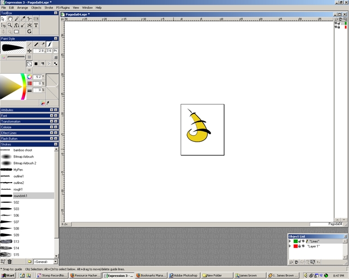Click the stroke opacity slider
Image resolution: width=349 pixels, height=279 pixels.
(x=16, y=57)
